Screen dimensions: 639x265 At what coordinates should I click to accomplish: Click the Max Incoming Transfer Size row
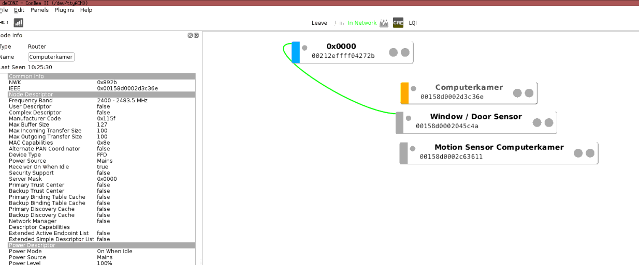101,131
